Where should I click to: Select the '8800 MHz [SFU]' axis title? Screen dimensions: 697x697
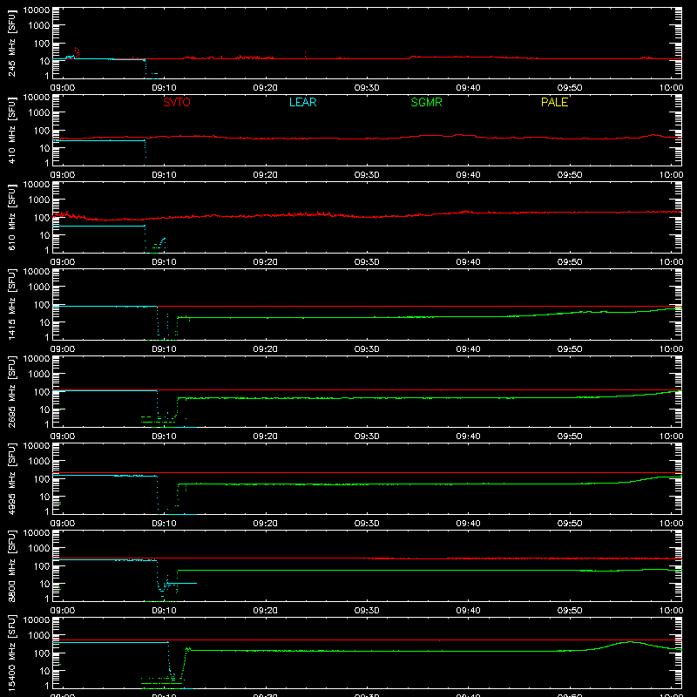[x=11, y=565]
